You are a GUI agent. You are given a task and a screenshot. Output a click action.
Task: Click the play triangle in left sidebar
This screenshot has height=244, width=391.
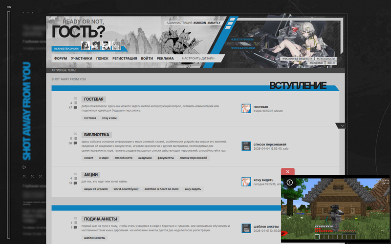24,167
